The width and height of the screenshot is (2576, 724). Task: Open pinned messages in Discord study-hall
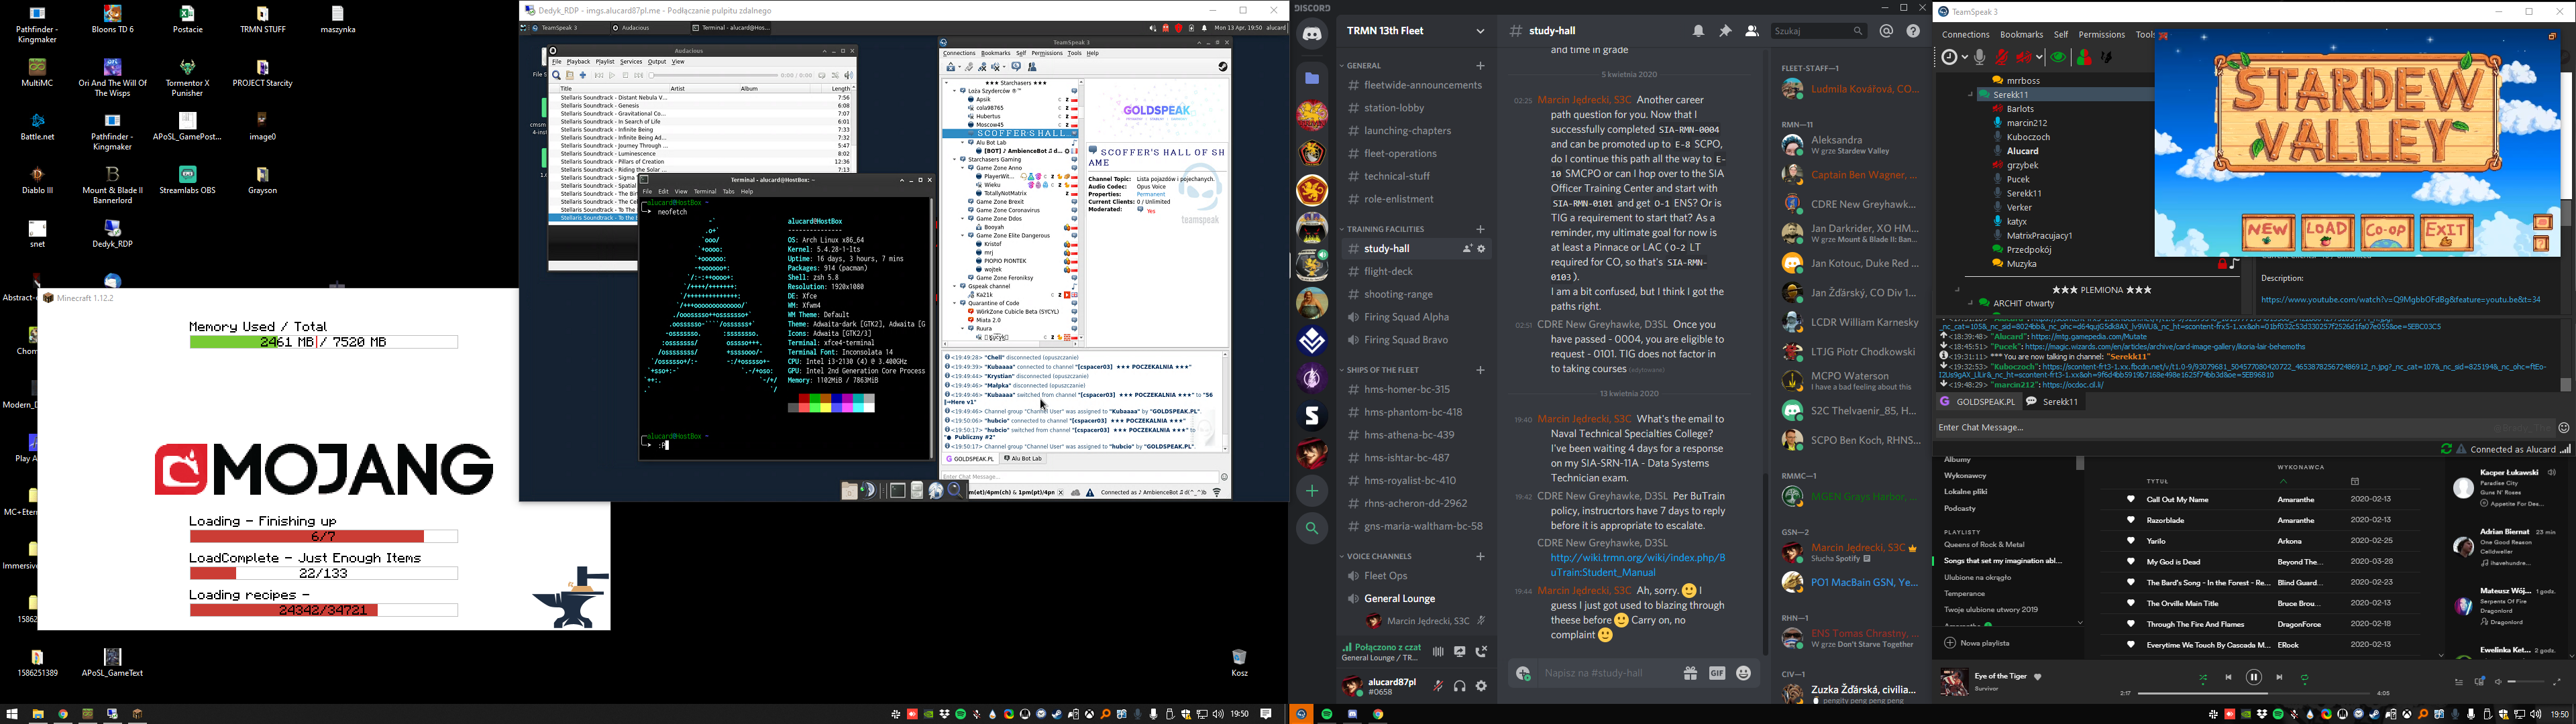coord(1725,32)
